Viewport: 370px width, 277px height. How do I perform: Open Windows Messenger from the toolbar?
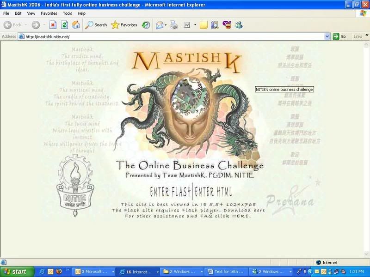coord(239,25)
